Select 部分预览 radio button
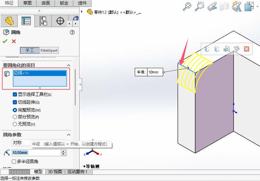This screenshot has width=260, height=181. [x=15, y=117]
